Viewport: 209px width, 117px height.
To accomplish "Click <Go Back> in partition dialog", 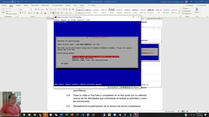I will (65, 64).
